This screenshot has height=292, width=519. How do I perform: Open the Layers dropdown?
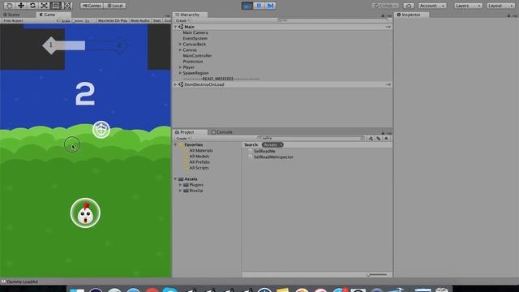(x=468, y=6)
